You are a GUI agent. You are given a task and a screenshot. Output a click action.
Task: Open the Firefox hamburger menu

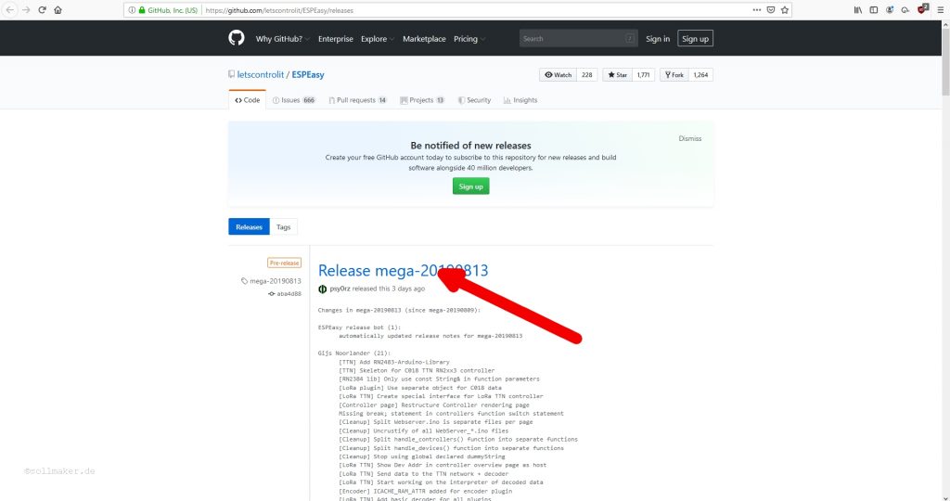pos(941,9)
